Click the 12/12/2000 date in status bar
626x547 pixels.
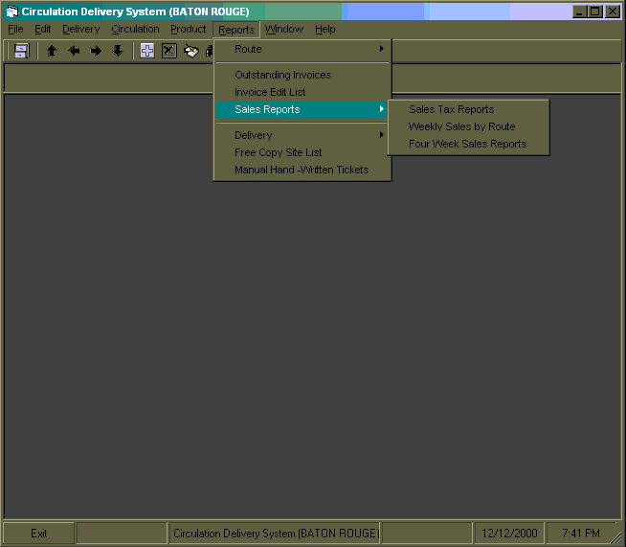(x=508, y=533)
